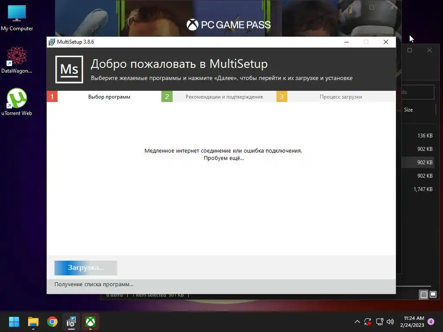This screenshot has width=443, height=332.
Task: Show hidden system tray icons
Action: 357,322
